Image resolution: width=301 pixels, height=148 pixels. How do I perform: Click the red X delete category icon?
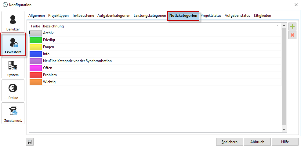[292, 35]
